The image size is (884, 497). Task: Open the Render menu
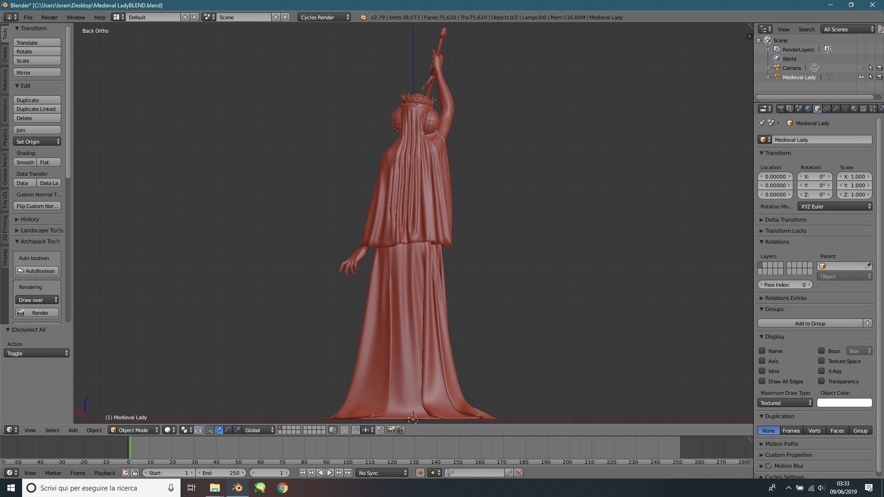[49, 17]
